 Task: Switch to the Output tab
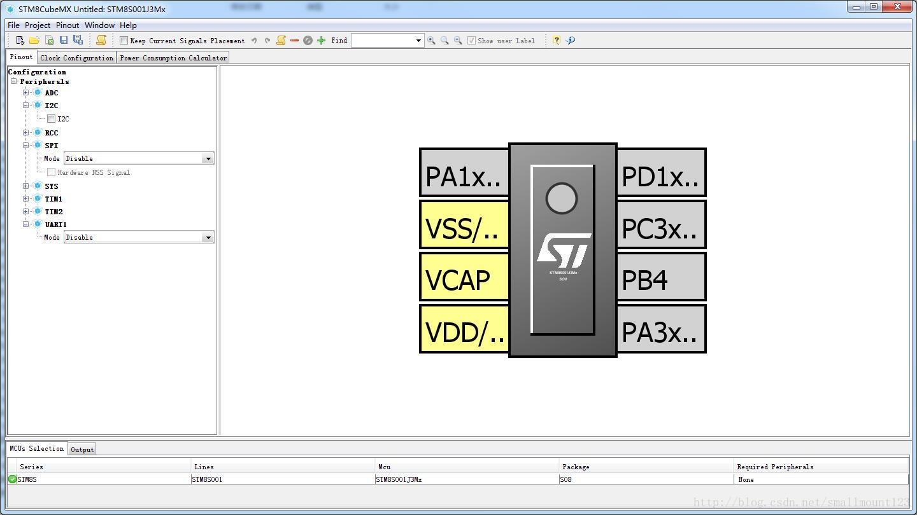click(x=82, y=450)
